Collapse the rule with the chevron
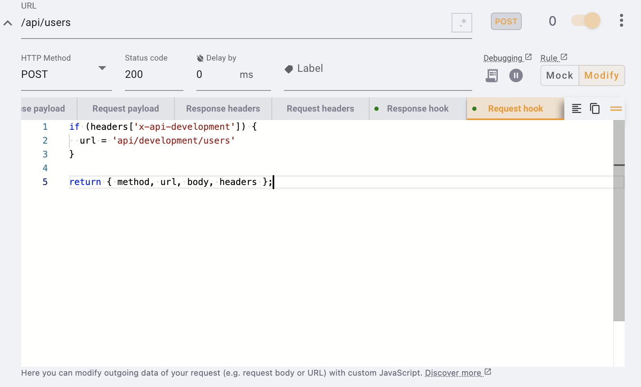641x387 pixels. click(8, 23)
